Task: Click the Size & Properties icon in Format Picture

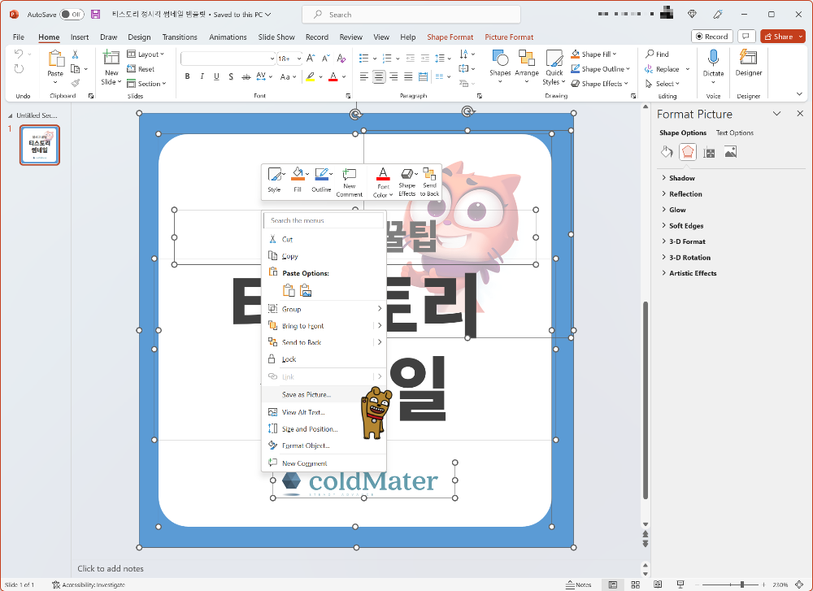Action: 708,151
